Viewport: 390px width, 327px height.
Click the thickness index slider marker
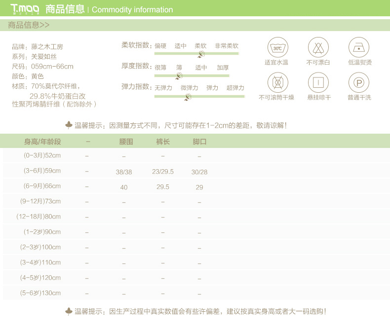point(179,75)
